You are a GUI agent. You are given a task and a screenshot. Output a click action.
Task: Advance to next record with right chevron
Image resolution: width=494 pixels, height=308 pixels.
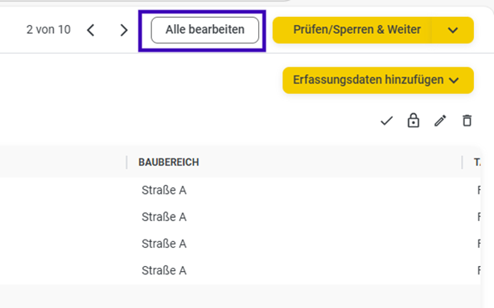pos(124,31)
